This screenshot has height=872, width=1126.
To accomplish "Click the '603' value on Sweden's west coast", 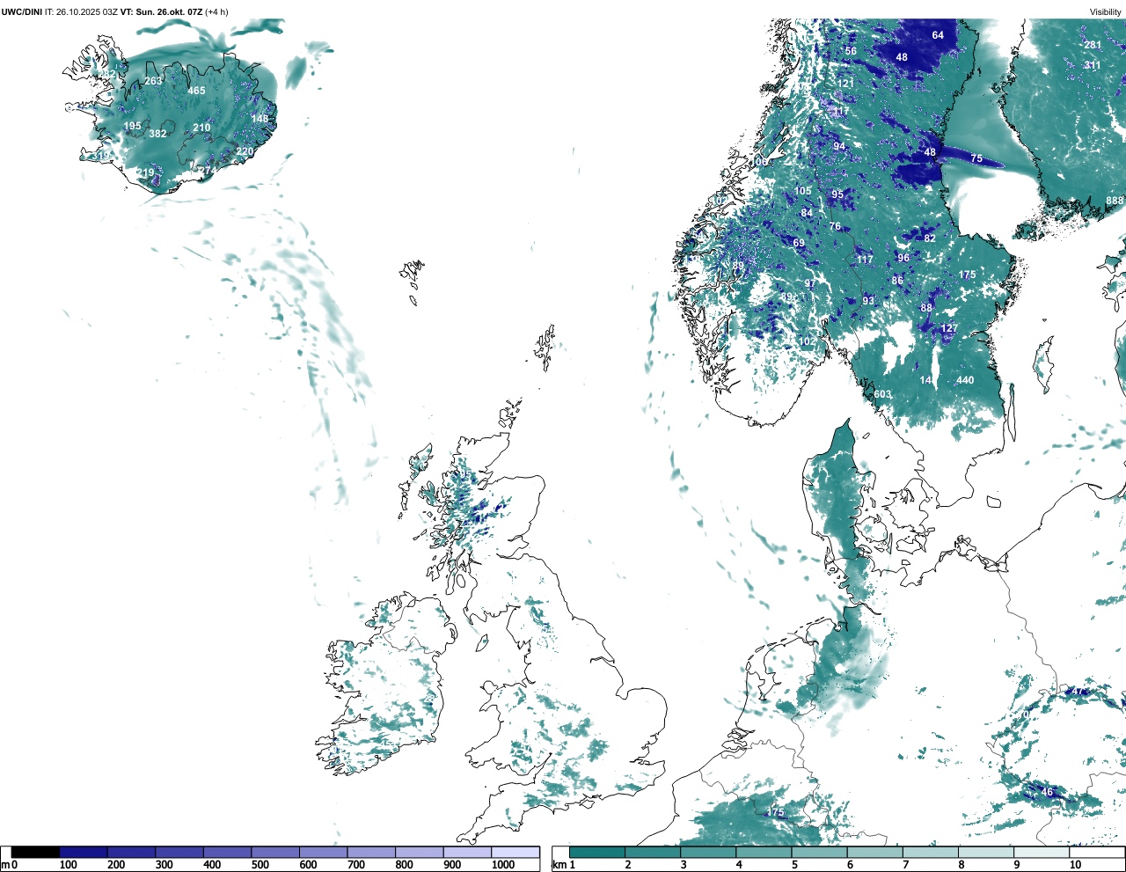I will pos(882,394).
